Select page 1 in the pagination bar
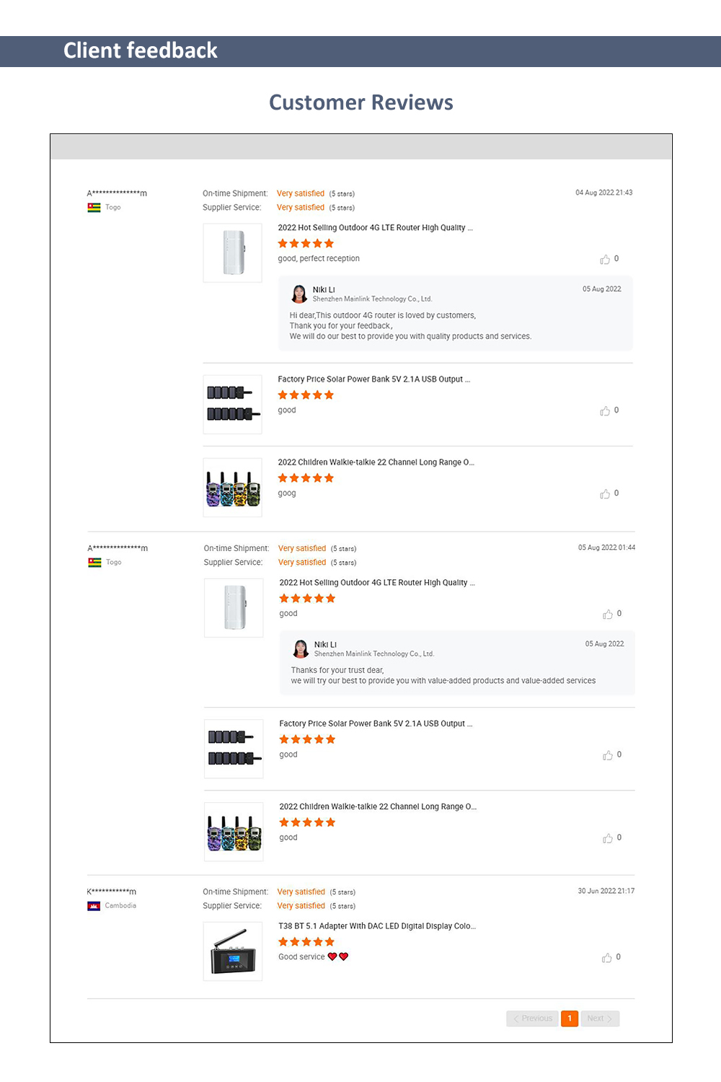 point(570,1018)
